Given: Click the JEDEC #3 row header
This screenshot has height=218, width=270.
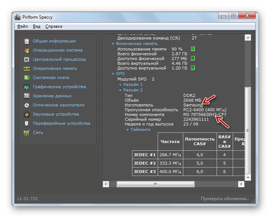Looking at the screenshot, I should (x=145, y=172).
